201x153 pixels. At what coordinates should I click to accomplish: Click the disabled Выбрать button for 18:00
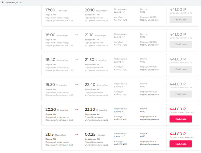(180, 44)
